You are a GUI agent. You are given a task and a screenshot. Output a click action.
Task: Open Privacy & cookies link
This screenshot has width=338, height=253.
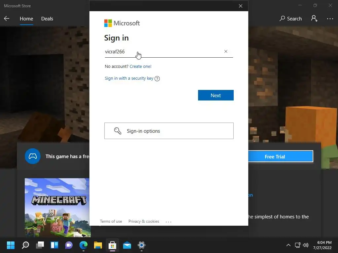tap(144, 221)
